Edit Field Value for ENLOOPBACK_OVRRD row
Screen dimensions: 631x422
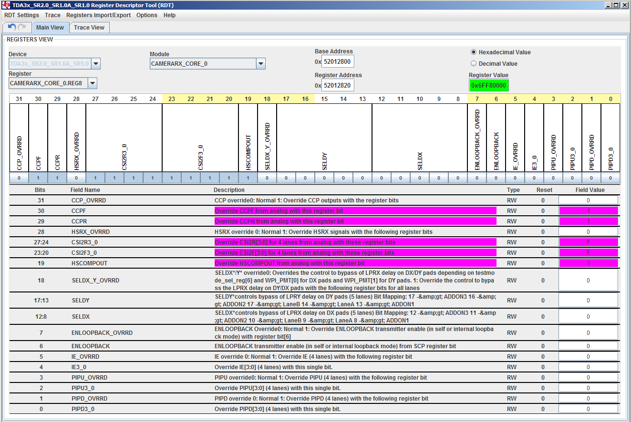pos(589,333)
